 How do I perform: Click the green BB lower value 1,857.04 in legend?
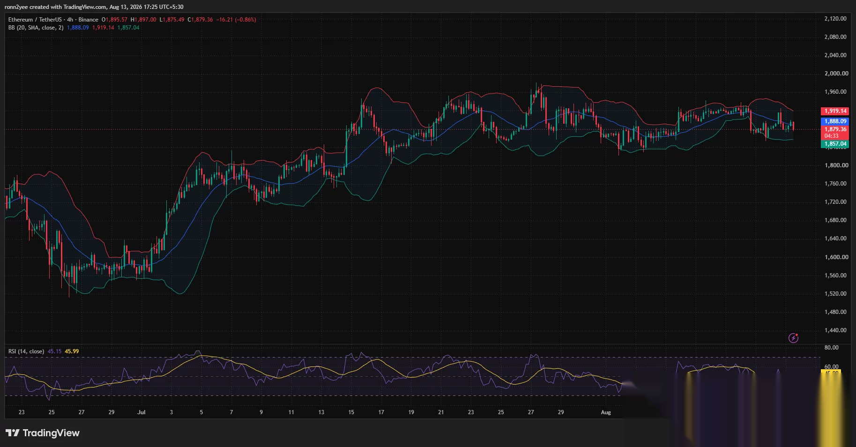[128, 28]
